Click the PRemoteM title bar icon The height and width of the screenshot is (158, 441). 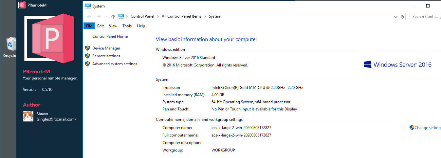click(22, 5)
